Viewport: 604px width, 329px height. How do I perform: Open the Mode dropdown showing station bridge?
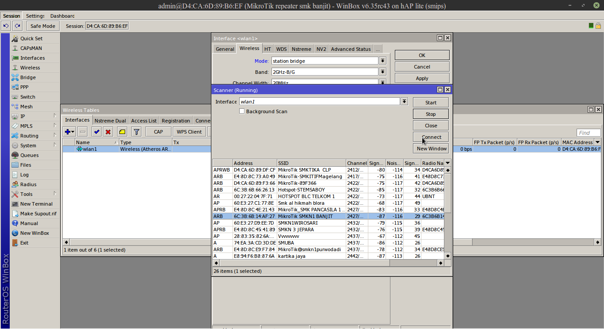click(x=382, y=61)
